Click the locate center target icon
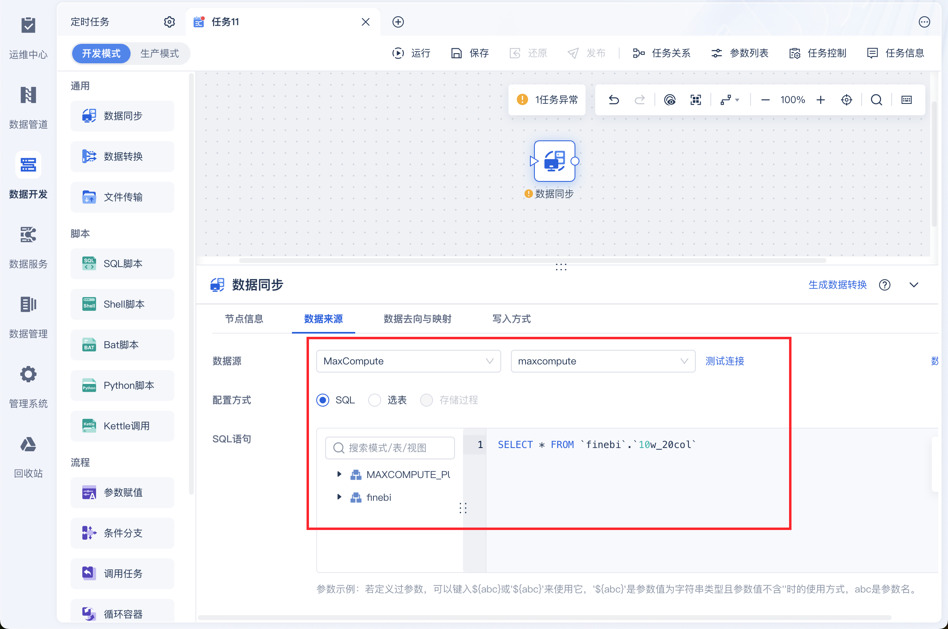 pos(846,100)
